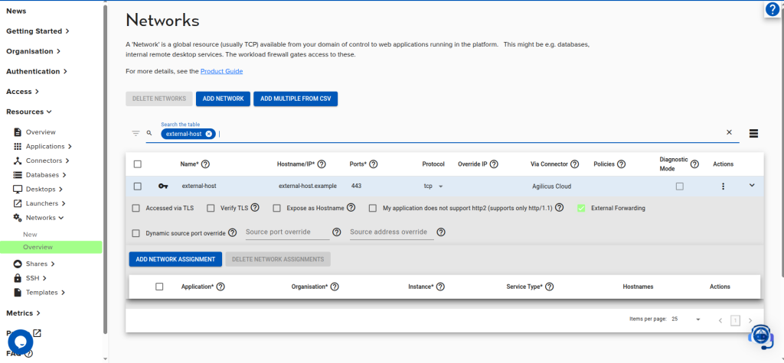Enable Diagnostic Mode for external-host
This screenshot has width=784, height=363.
point(680,186)
